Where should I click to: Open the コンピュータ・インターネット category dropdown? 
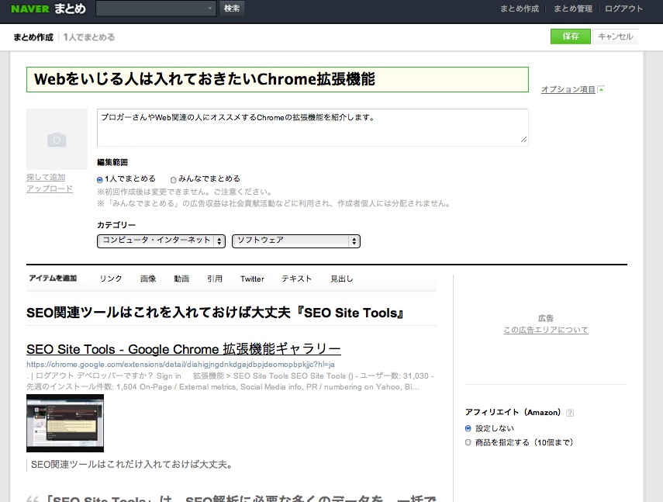pos(161,241)
